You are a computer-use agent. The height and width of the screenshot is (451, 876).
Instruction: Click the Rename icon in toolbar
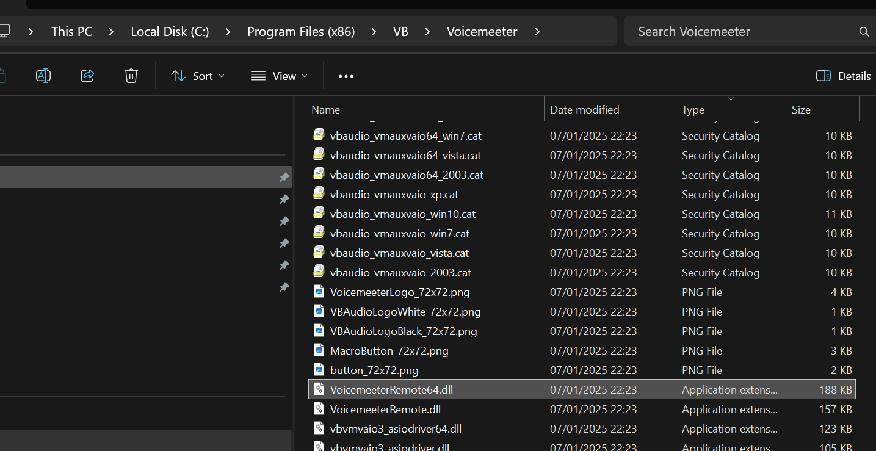43,76
